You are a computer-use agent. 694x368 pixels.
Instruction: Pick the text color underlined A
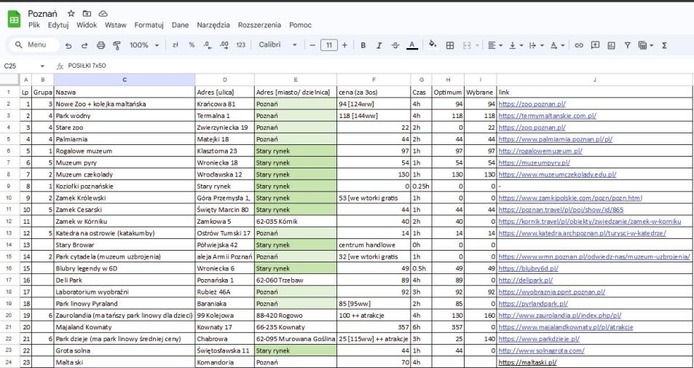click(411, 45)
